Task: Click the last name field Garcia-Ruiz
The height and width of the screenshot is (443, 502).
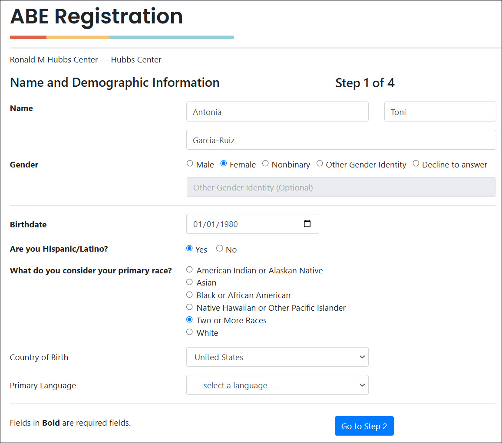Action: point(341,140)
